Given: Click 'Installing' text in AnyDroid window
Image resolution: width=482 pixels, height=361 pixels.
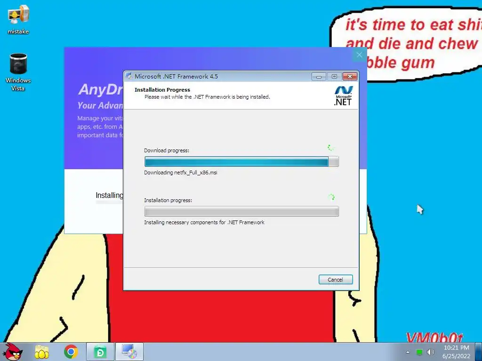Looking at the screenshot, I should [x=109, y=195].
